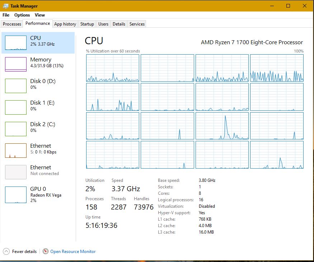The image size is (314, 262).
Task: Open the Users tab
Action: [x=103, y=24]
